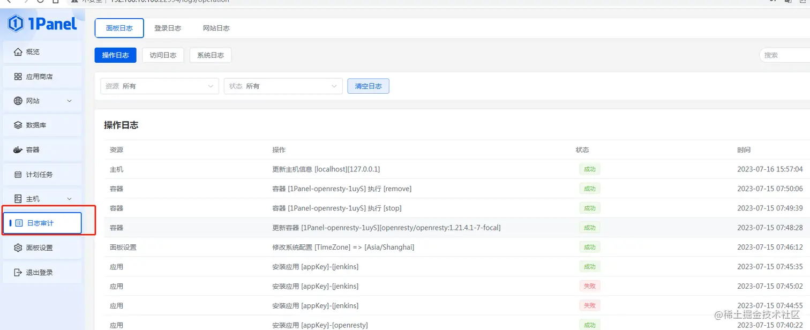The width and height of the screenshot is (810, 330).
Task: Open 概览 home icon in sidebar
Action: [18, 52]
